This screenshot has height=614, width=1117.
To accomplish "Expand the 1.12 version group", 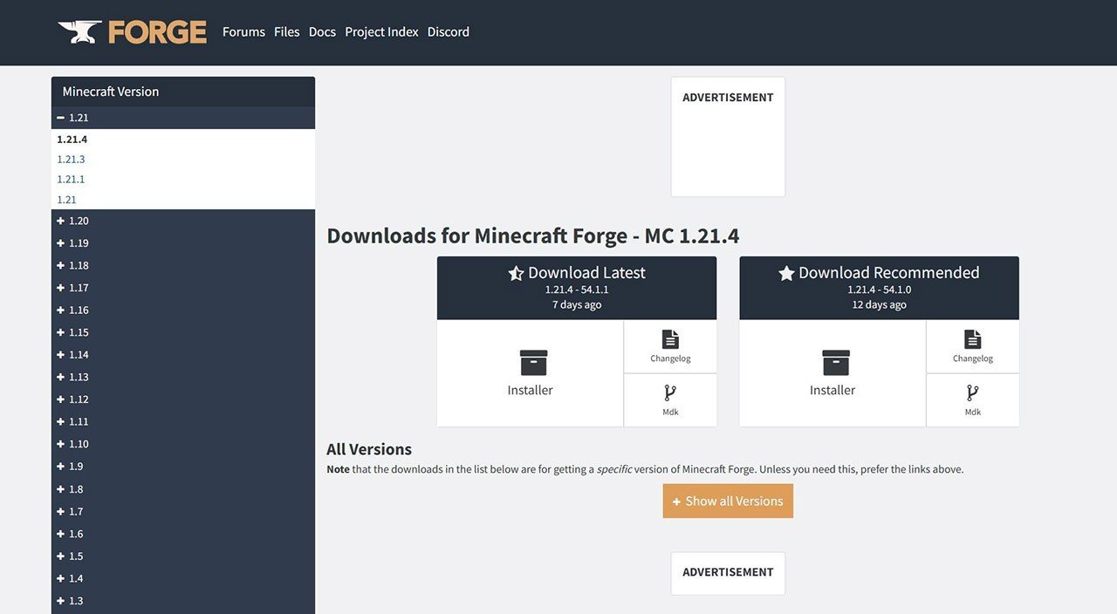I will pyautogui.click(x=183, y=399).
